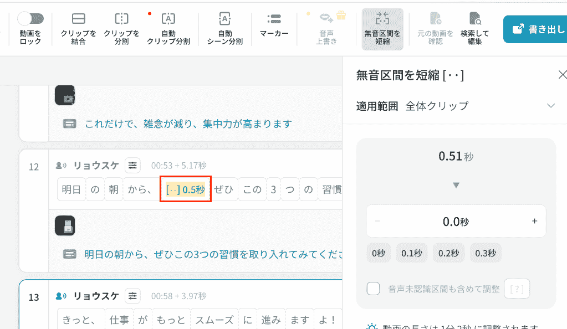
Task: Click the 0.0秒 duration input field
Action: 456,221
